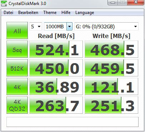Screen dimensions: 145x132
Task: Open the test count dropdown showing 5
Action: pos(36,27)
